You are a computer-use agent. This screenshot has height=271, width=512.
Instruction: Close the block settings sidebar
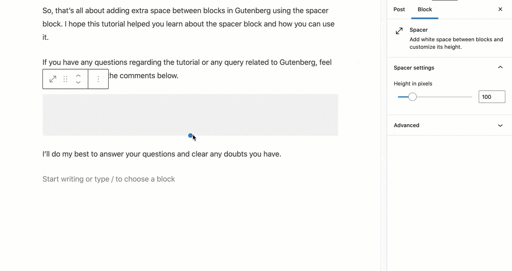pyautogui.click(x=500, y=9)
